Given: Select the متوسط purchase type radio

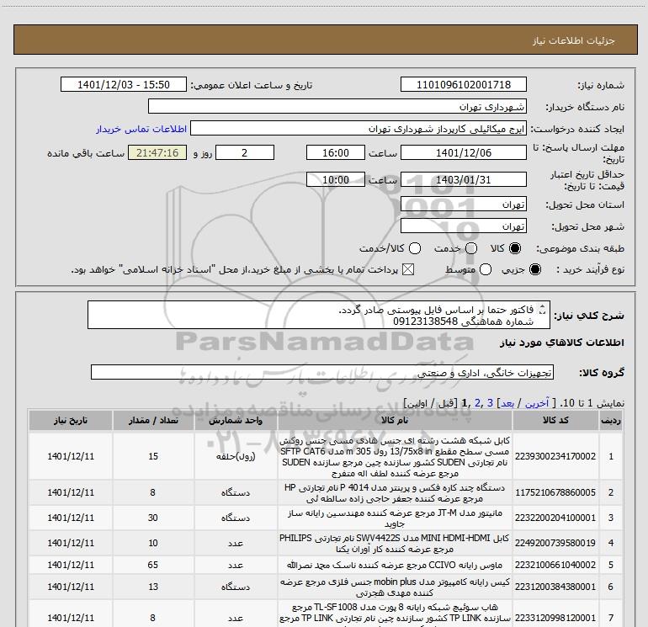Looking at the screenshot, I should point(486,270).
